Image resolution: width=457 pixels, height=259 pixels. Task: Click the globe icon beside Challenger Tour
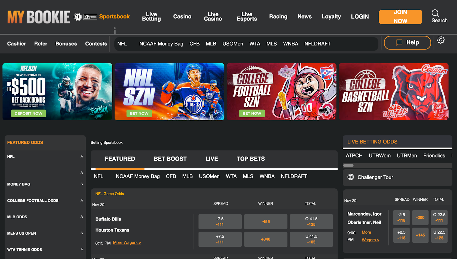point(351,177)
